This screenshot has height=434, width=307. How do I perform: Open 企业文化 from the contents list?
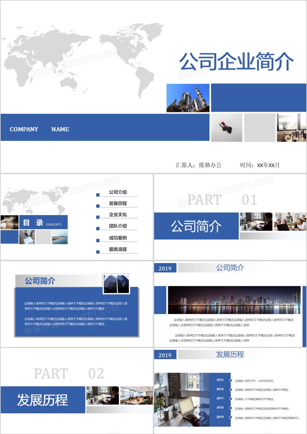click(x=118, y=215)
